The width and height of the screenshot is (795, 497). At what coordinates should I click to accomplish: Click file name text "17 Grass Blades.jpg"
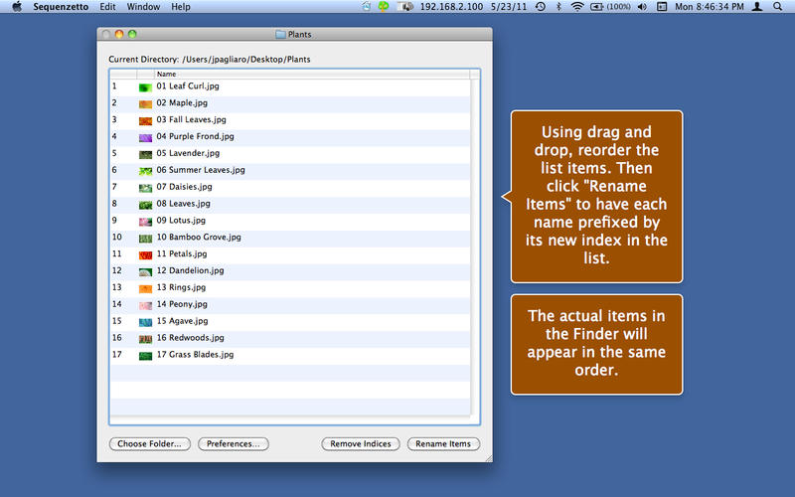pos(195,355)
